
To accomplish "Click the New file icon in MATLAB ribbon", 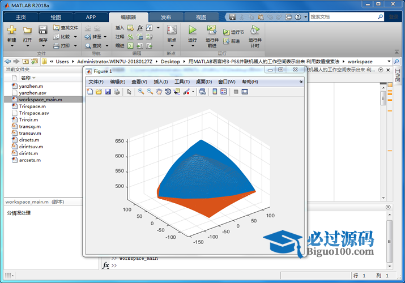I will 12,30.
